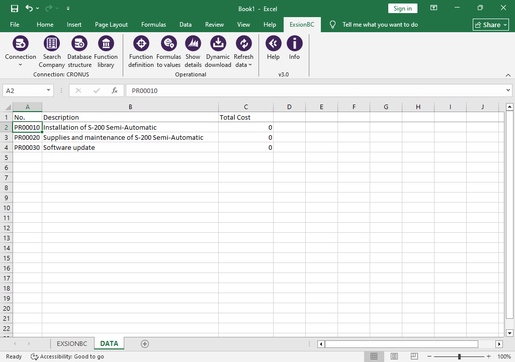Check the Accessibility: Good to go status
Viewport: 515px width, 362px height.
pyautogui.click(x=67, y=356)
